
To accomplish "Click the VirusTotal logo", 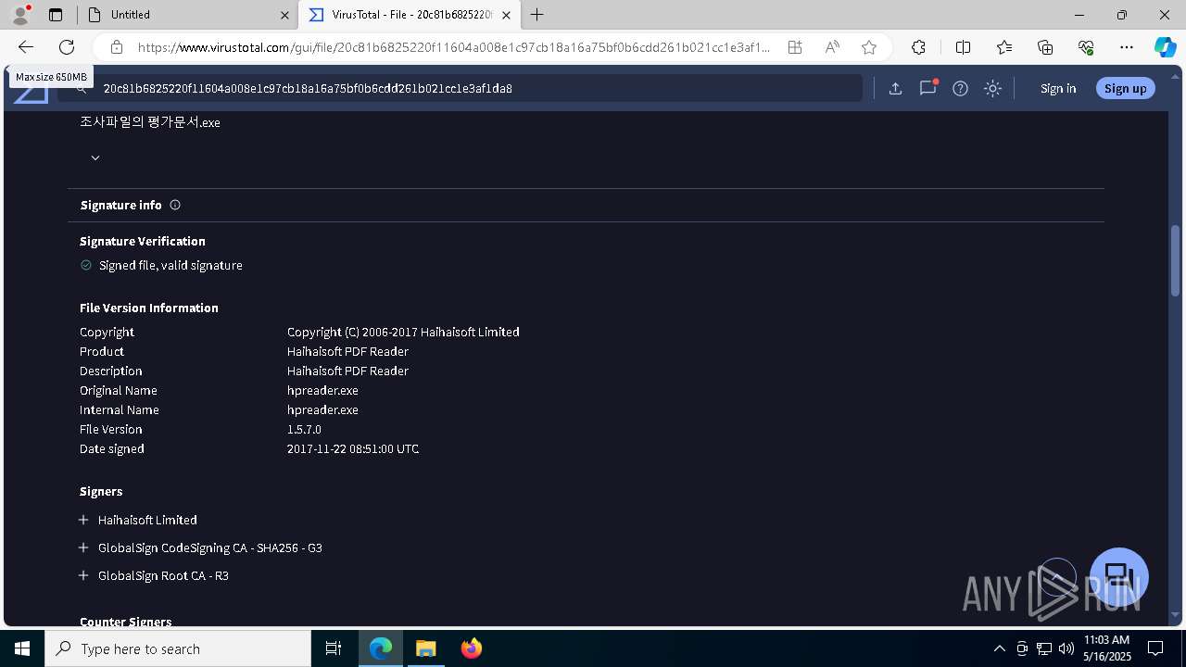I will click(31, 91).
